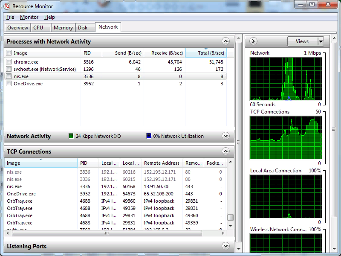Collapse the Processes with Network Activity section
341x256 pixels.
click(x=225, y=41)
